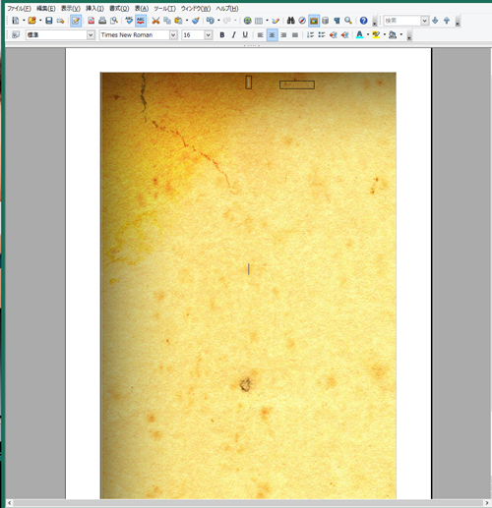
Task: Turn on Bullets list
Action: point(322,34)
